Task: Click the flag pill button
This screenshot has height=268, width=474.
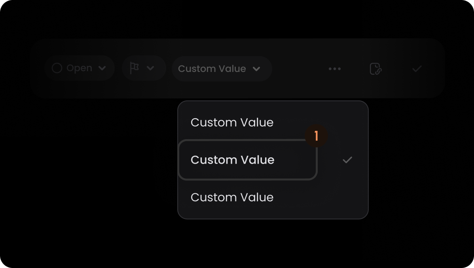Action: click(x=144, y=68)
